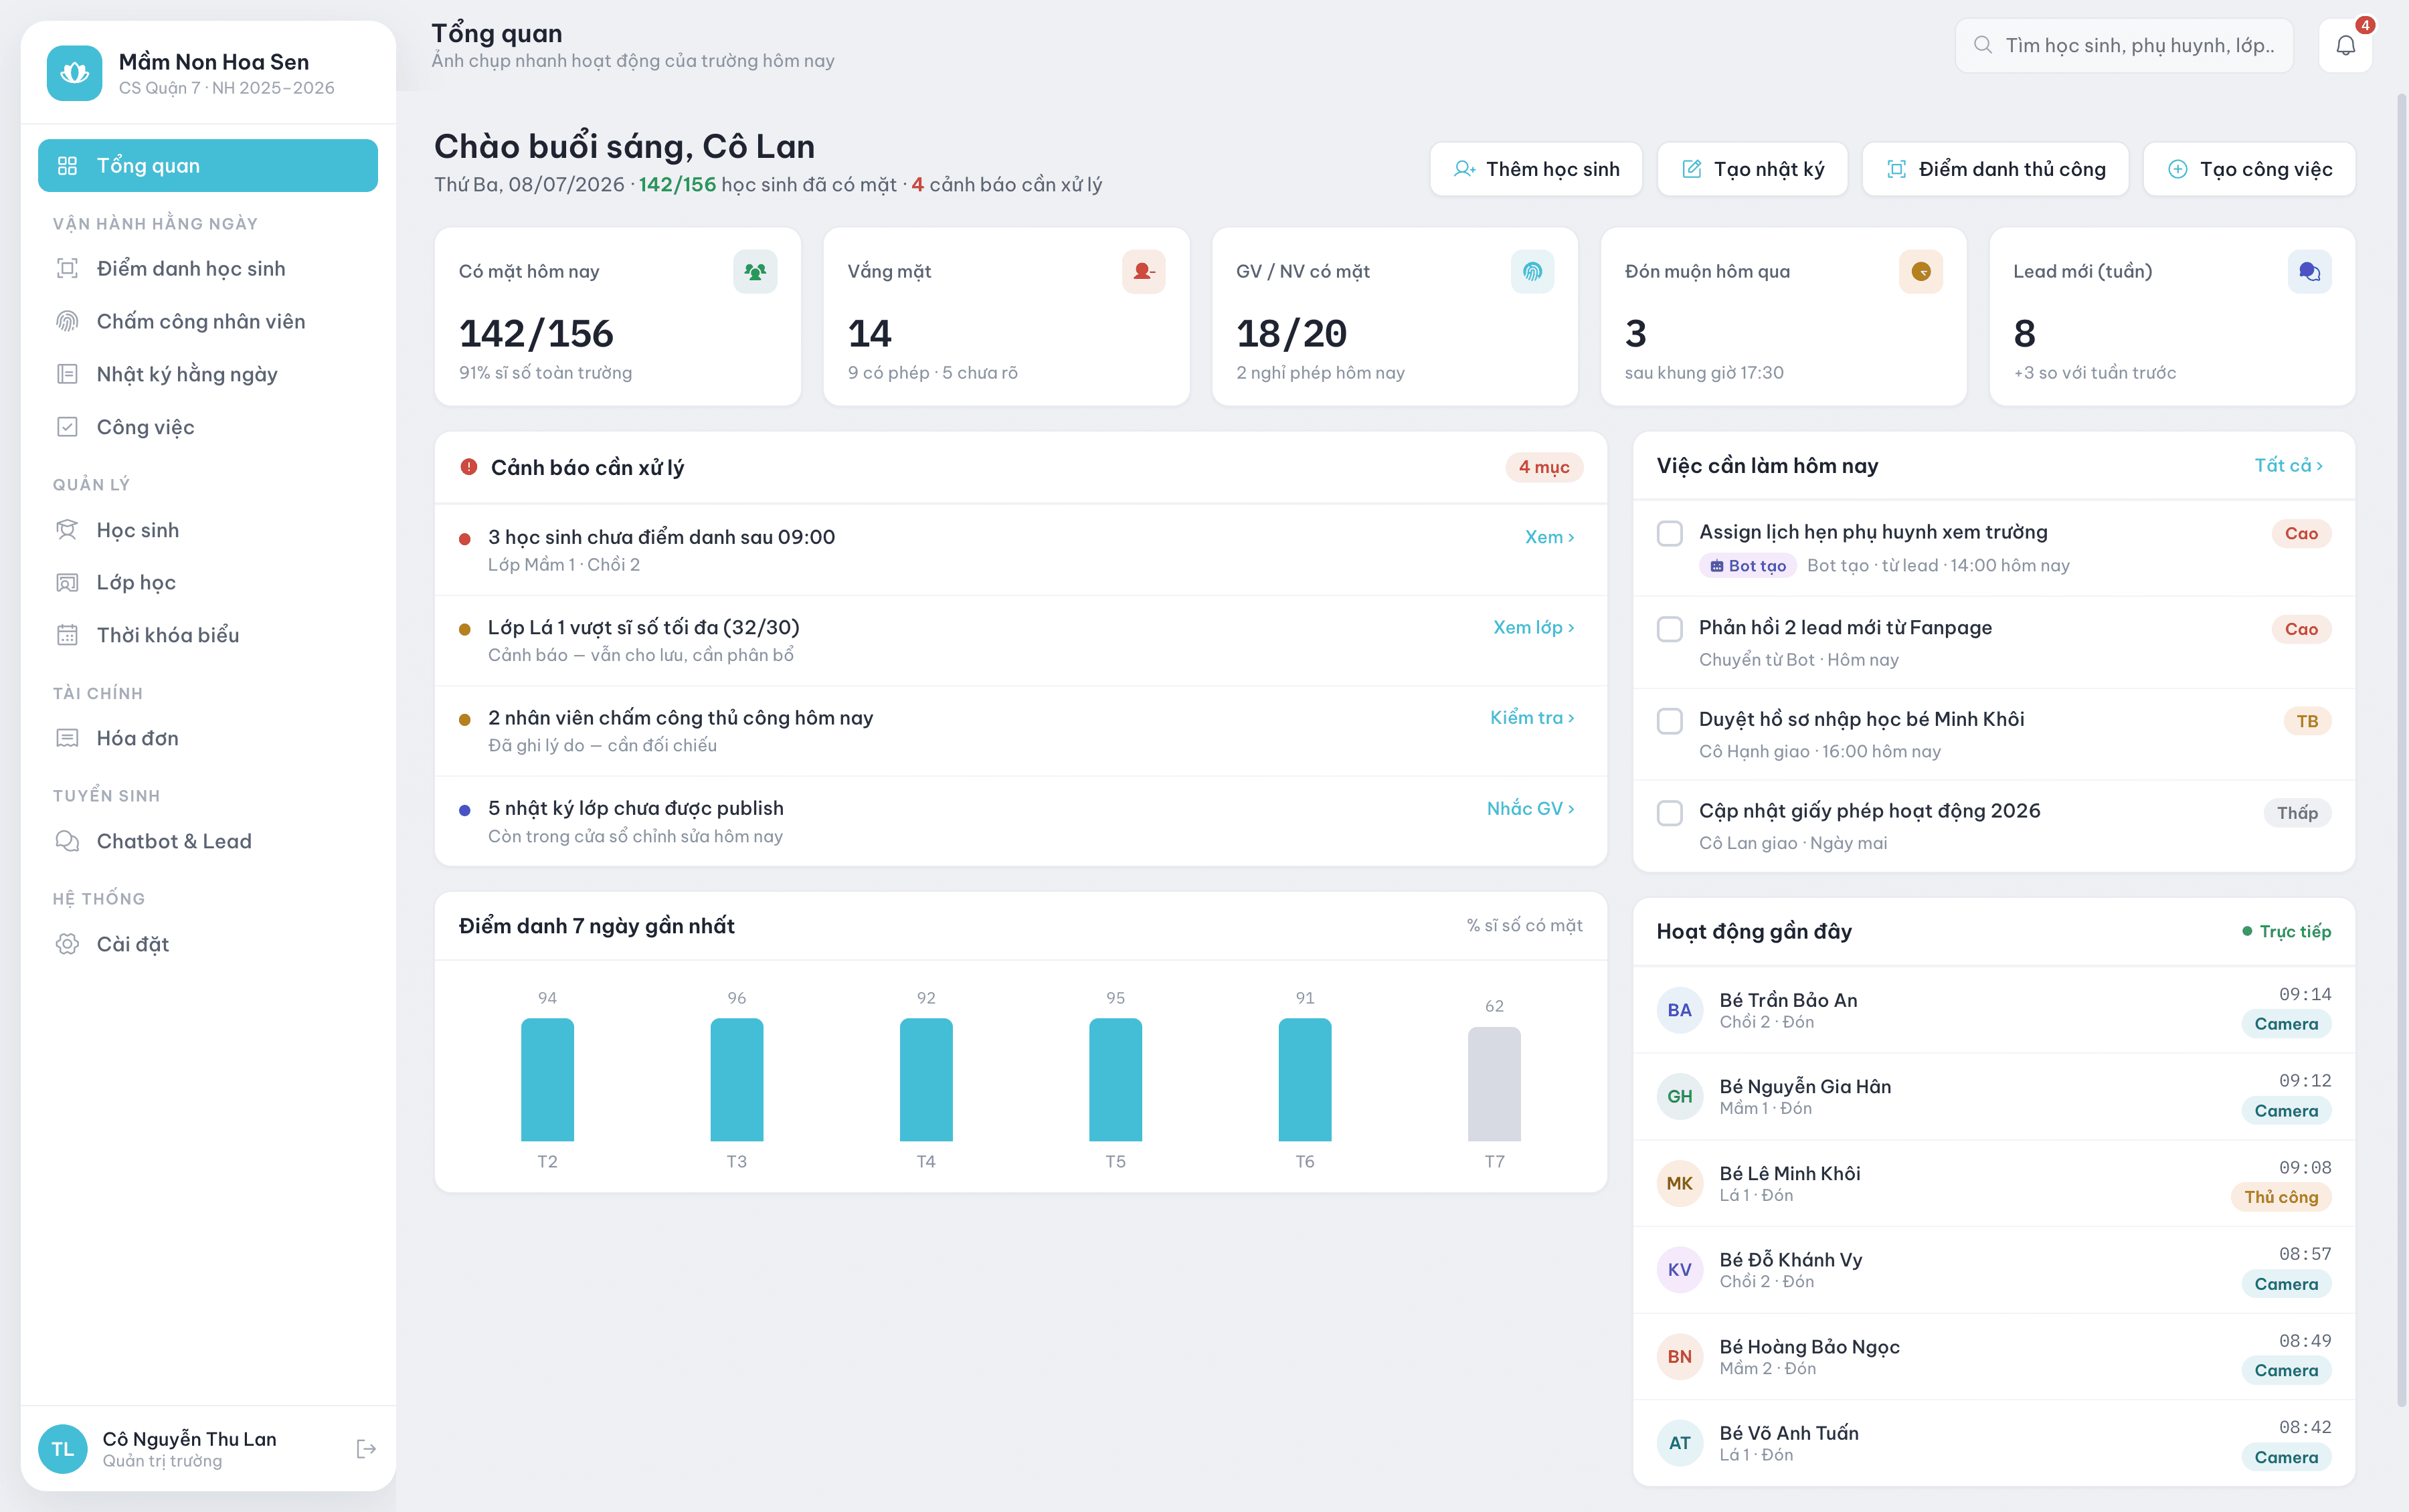Open Kiểm tra for manual timekeeping alert

[1532, 717]
